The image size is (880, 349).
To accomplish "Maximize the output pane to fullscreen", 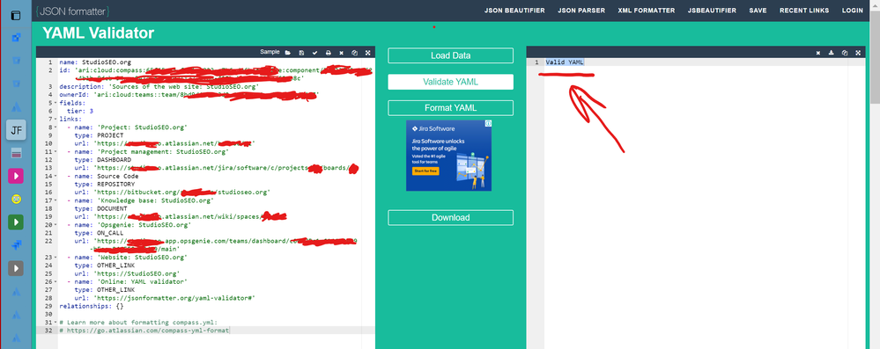I will click(858, 53).
